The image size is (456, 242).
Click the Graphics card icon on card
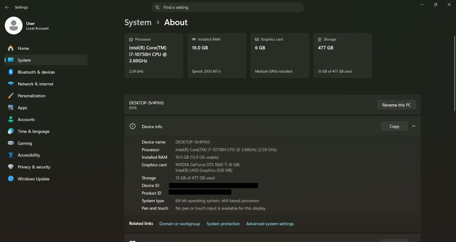257,39
